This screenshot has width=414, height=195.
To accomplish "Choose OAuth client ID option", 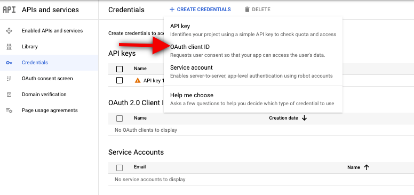I will (x=253, y=50).
